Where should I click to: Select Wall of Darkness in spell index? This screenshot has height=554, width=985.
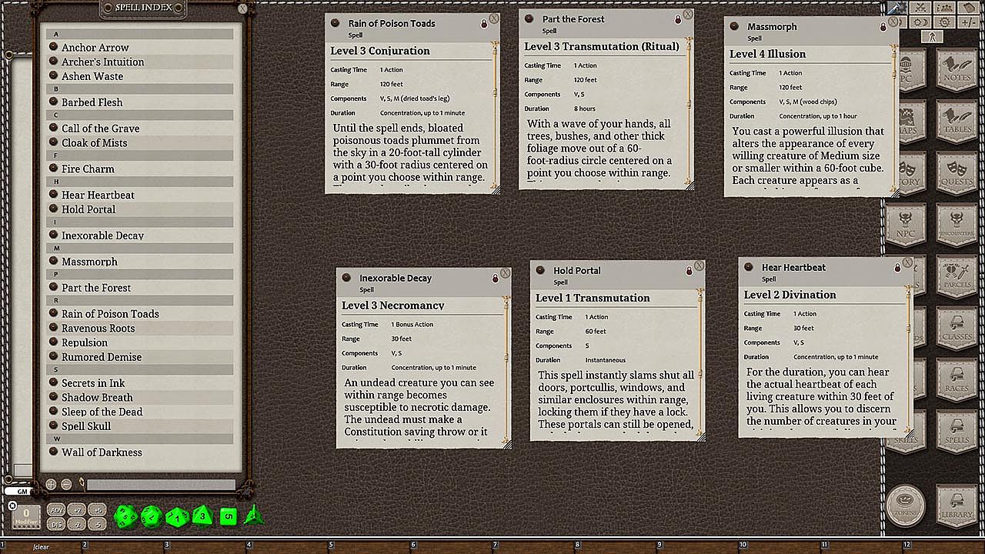(x=102, y=452)
